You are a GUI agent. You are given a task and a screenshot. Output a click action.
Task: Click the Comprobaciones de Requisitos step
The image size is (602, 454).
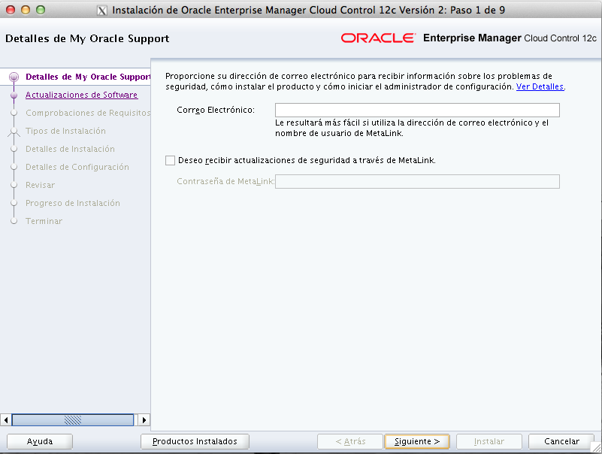[88, 113]
